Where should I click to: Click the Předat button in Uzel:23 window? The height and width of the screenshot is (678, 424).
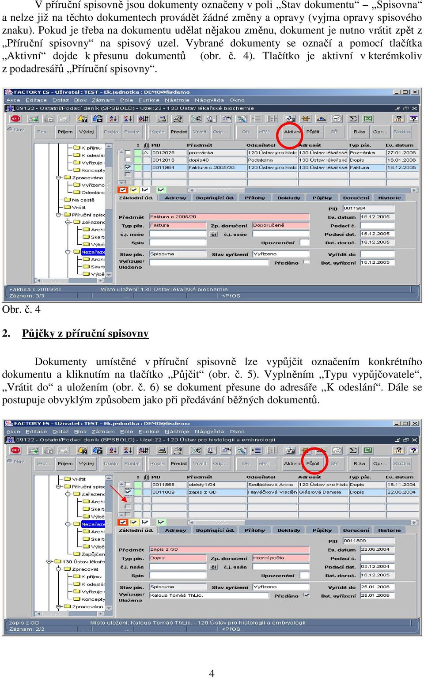pyautogui.click(x=179, y=132)
